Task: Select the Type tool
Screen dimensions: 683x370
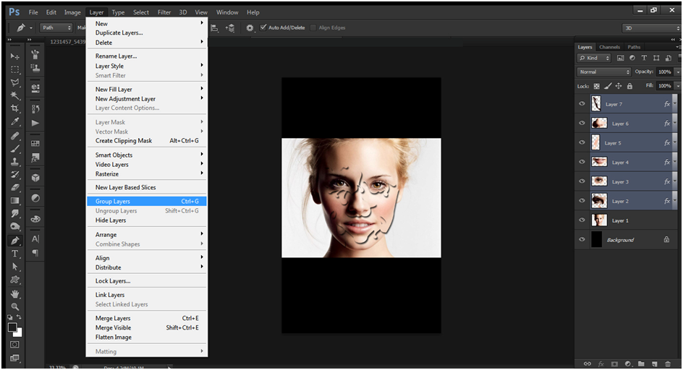Action: pyautogui.click(x=14, y=254)
